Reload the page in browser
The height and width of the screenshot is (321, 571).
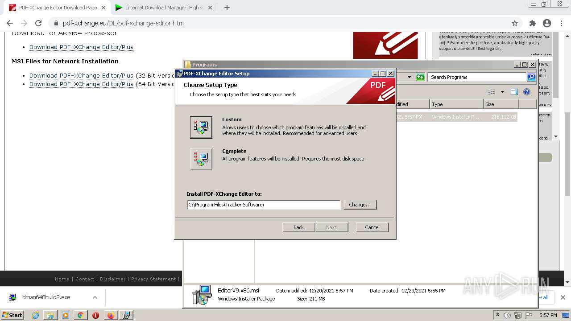(38, 23)
